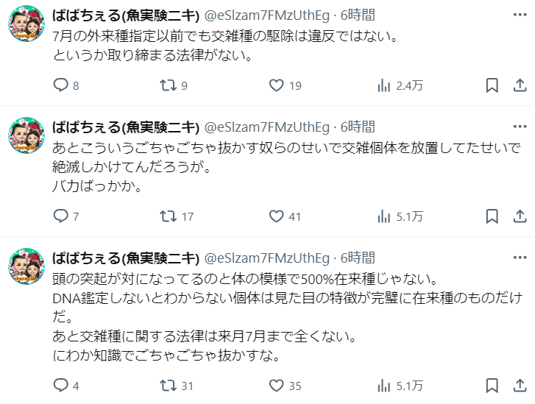
Task: Share the second tweet ending バカばっかか
Action: pyautogui.click(x=517, y=216)
